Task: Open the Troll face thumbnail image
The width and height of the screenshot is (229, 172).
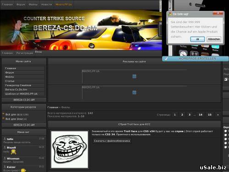Action: coord(70,150)
